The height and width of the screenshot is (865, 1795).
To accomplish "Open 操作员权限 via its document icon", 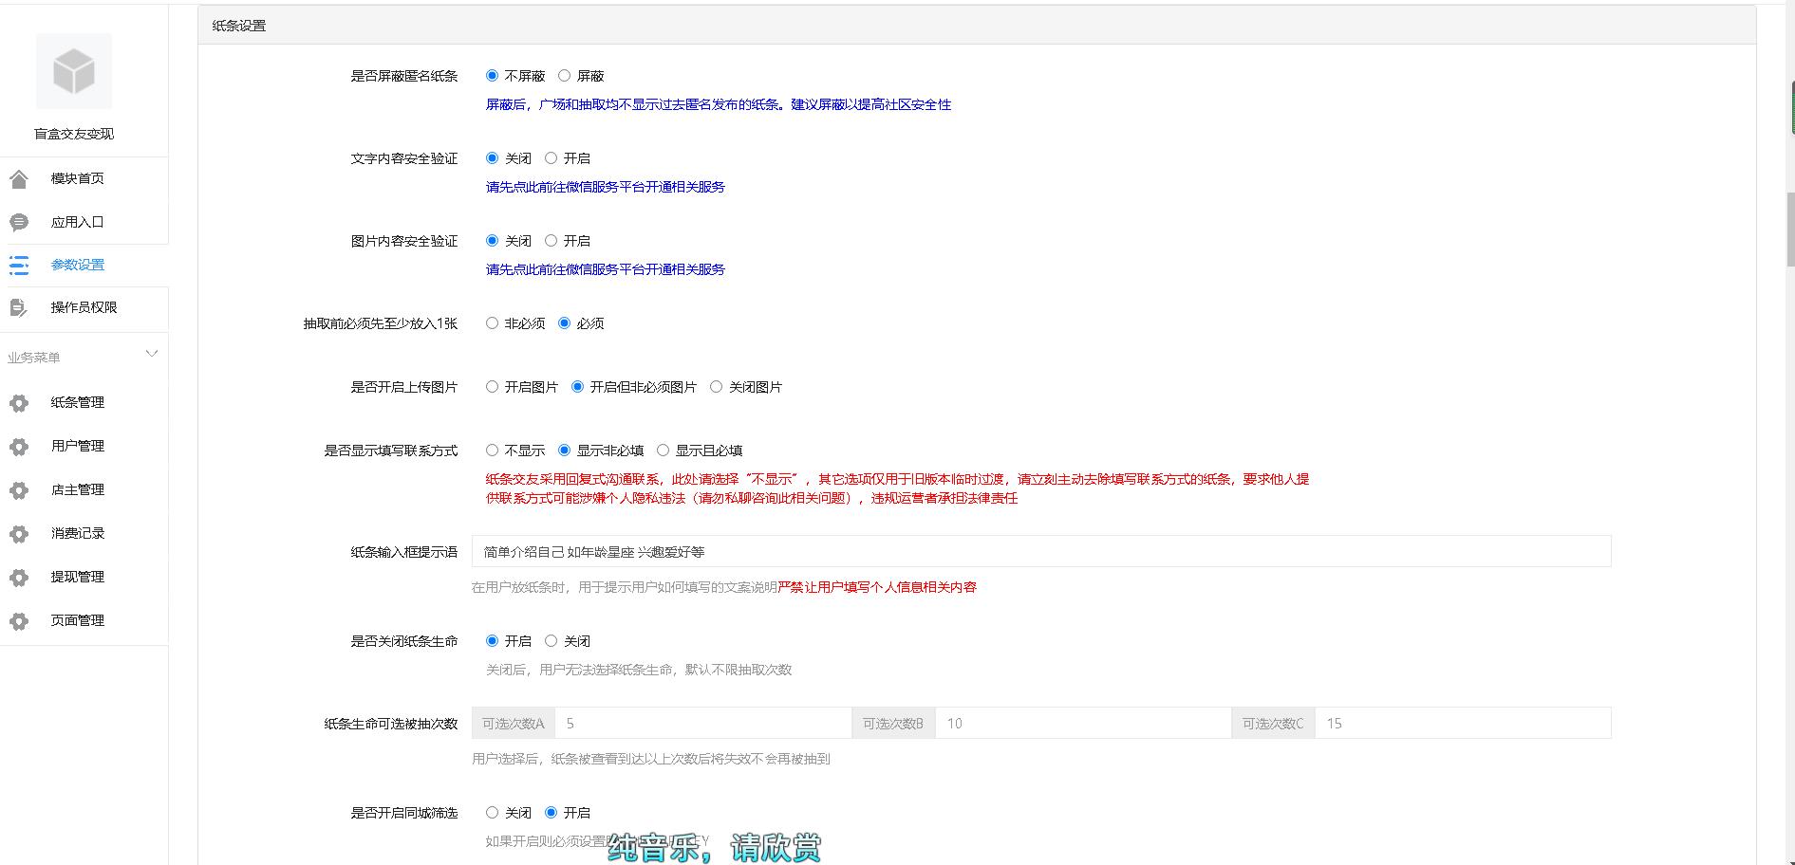I will (x=20, y=307).
